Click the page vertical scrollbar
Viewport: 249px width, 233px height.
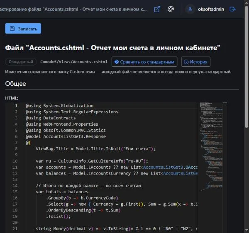[x=247, y=67]
